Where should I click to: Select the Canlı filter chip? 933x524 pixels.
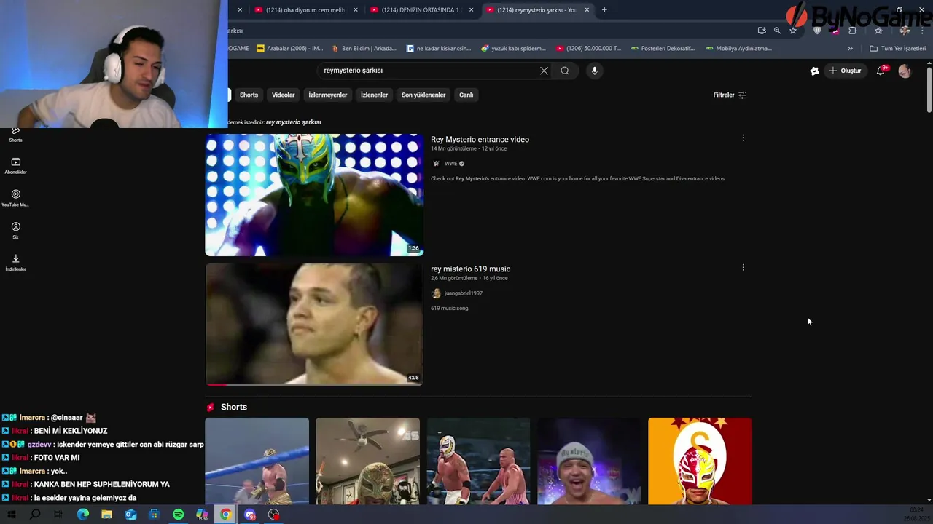click(x=466, y=95)
